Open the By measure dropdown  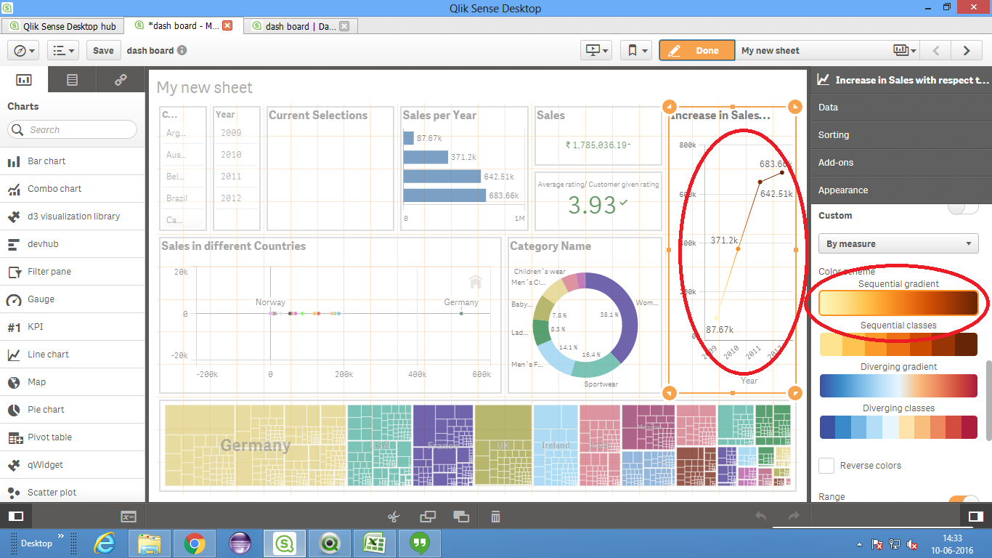[898, 243]
